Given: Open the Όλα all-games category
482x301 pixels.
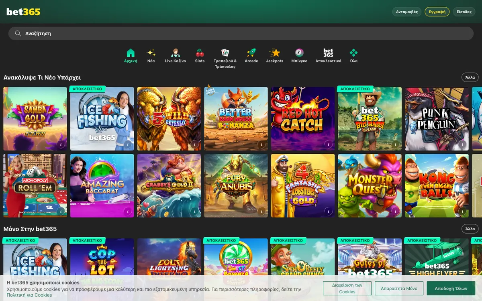Looking at the screenshot, I should point(353,56).
